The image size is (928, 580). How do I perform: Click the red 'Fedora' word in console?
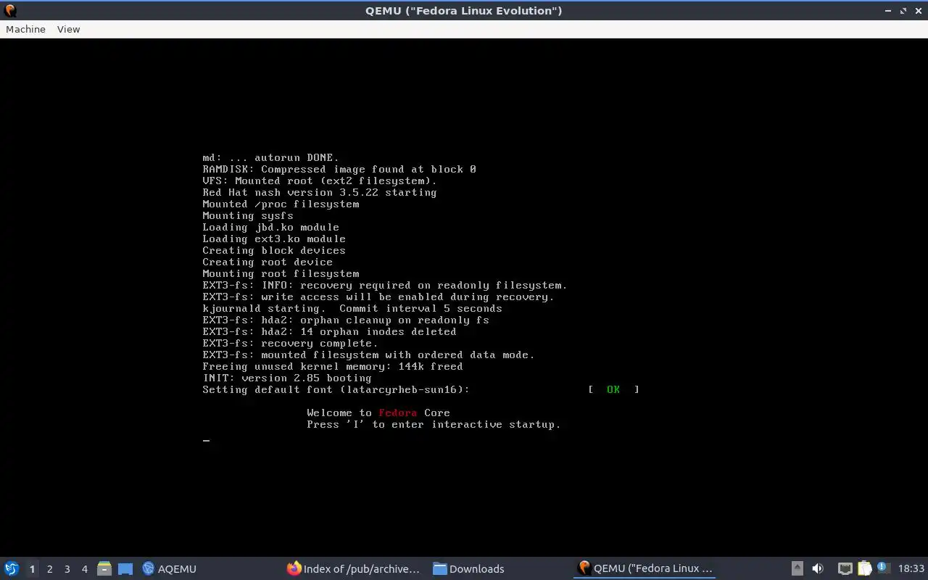pyautogui.click(x=397, y=413)
